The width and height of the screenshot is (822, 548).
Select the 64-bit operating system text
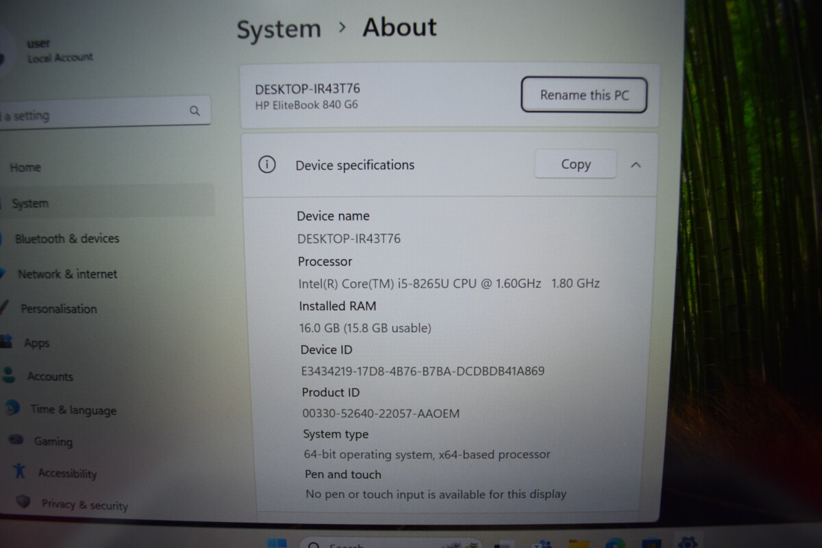[427, 454]
